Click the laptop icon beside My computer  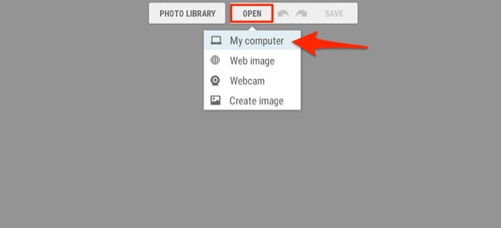[216, 41]
